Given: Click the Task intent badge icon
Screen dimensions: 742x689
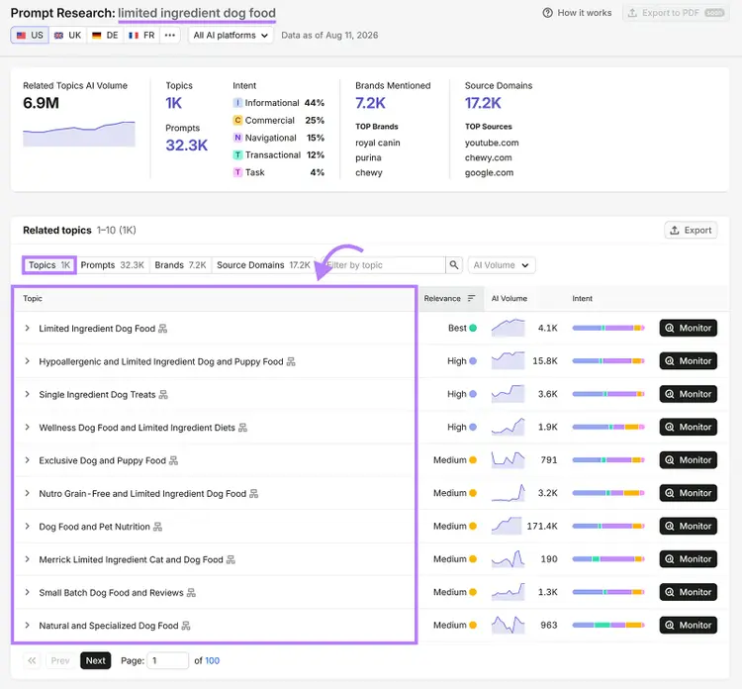Looking at the screenshot, I should (237, 172).
